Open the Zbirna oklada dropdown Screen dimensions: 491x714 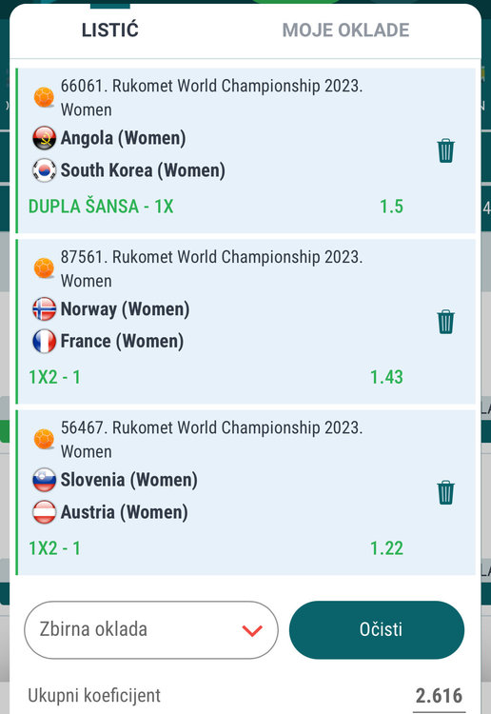[151, 630]
